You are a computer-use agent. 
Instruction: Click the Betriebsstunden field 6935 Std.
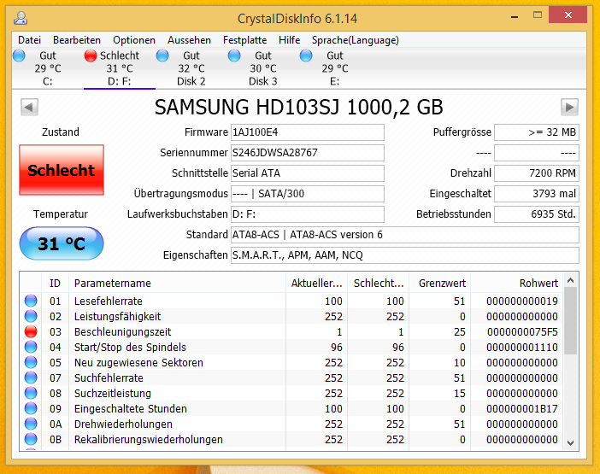click(537, 214)
